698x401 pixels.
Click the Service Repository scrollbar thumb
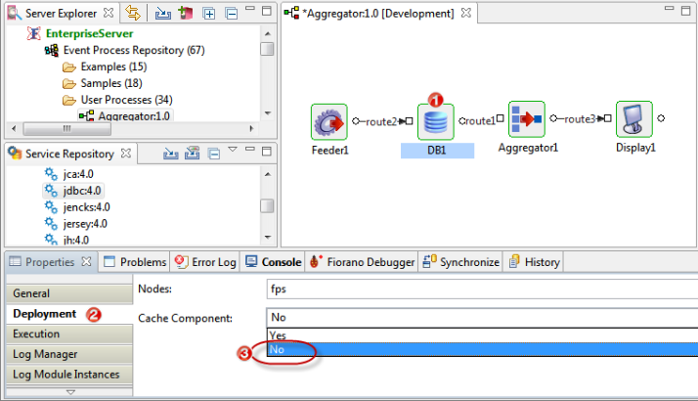click(267, 205)
